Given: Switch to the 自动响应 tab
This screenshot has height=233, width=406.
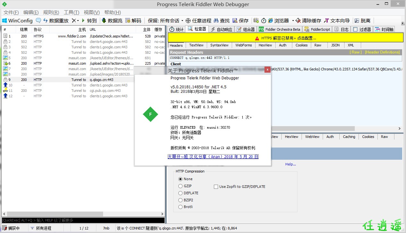Looking at the screenshot, I should [222, 29].
